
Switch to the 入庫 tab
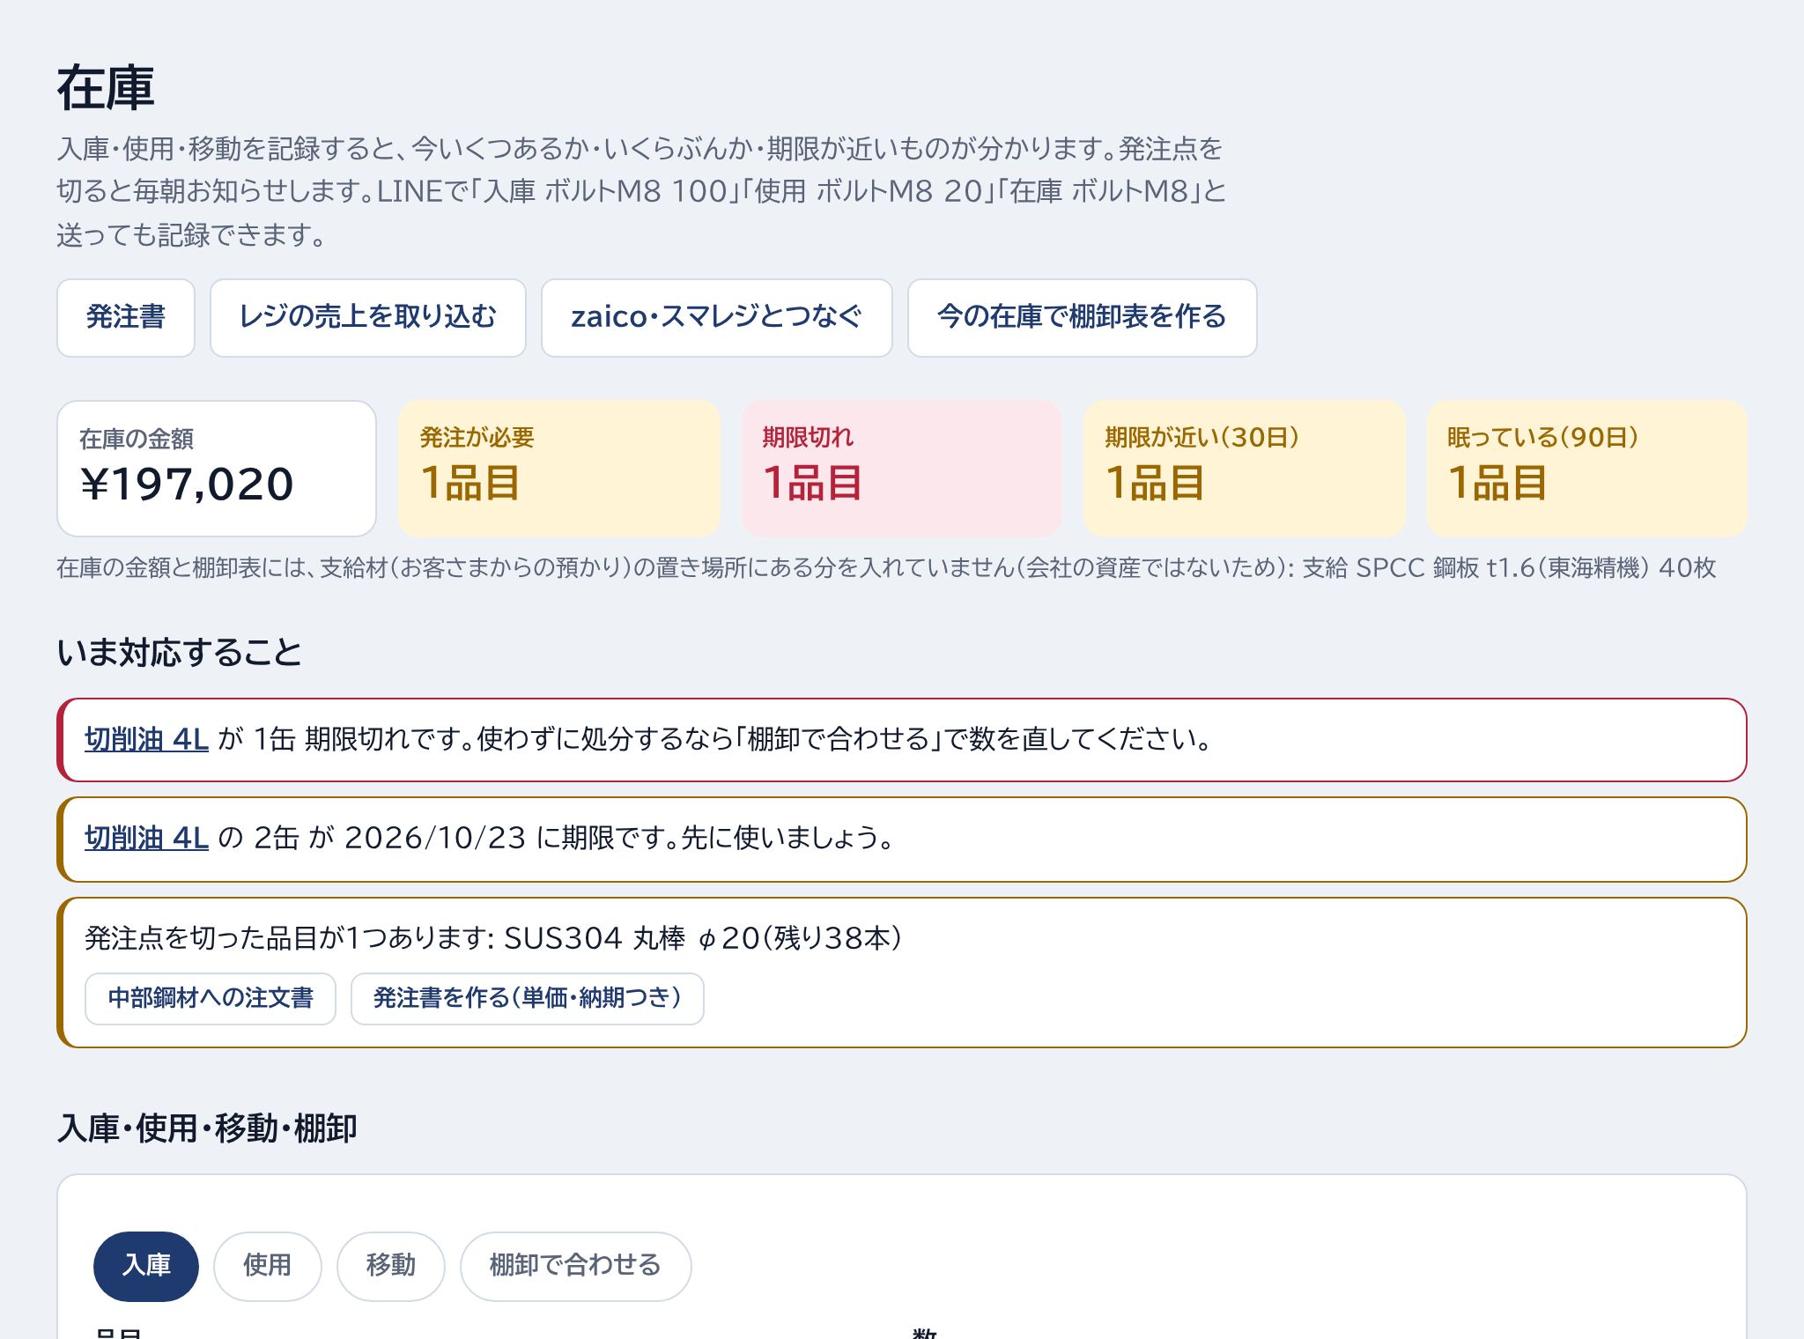146,1266
